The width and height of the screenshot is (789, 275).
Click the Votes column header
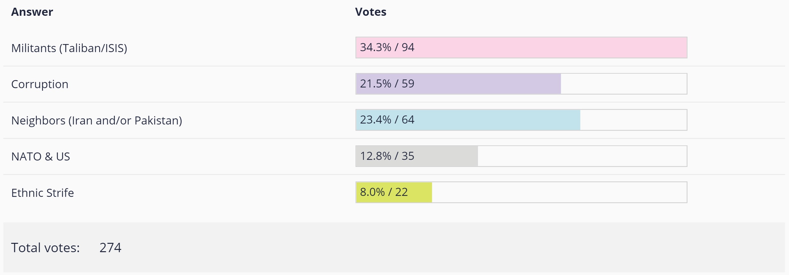370,12
